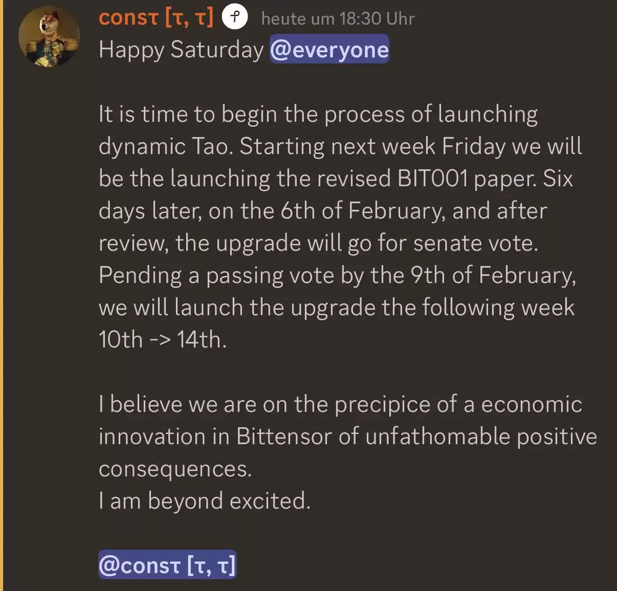
Task: Click the word BIT001 in the message
Action: coord(433,178)
